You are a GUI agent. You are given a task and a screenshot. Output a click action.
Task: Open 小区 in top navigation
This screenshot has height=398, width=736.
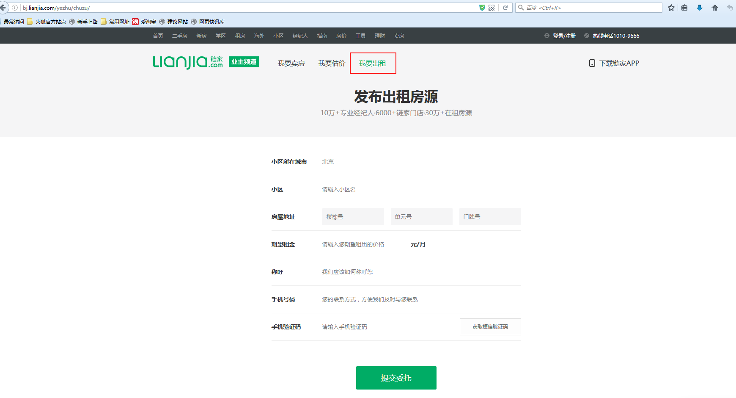point(278,36)
